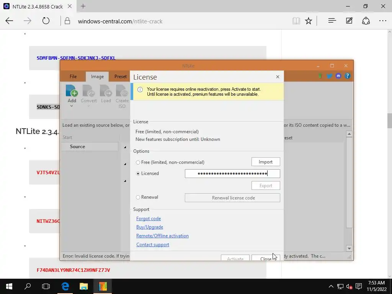Click NTLite list scroll down arrow
Screen dimensions: 392x294
[x=349, y=248]
